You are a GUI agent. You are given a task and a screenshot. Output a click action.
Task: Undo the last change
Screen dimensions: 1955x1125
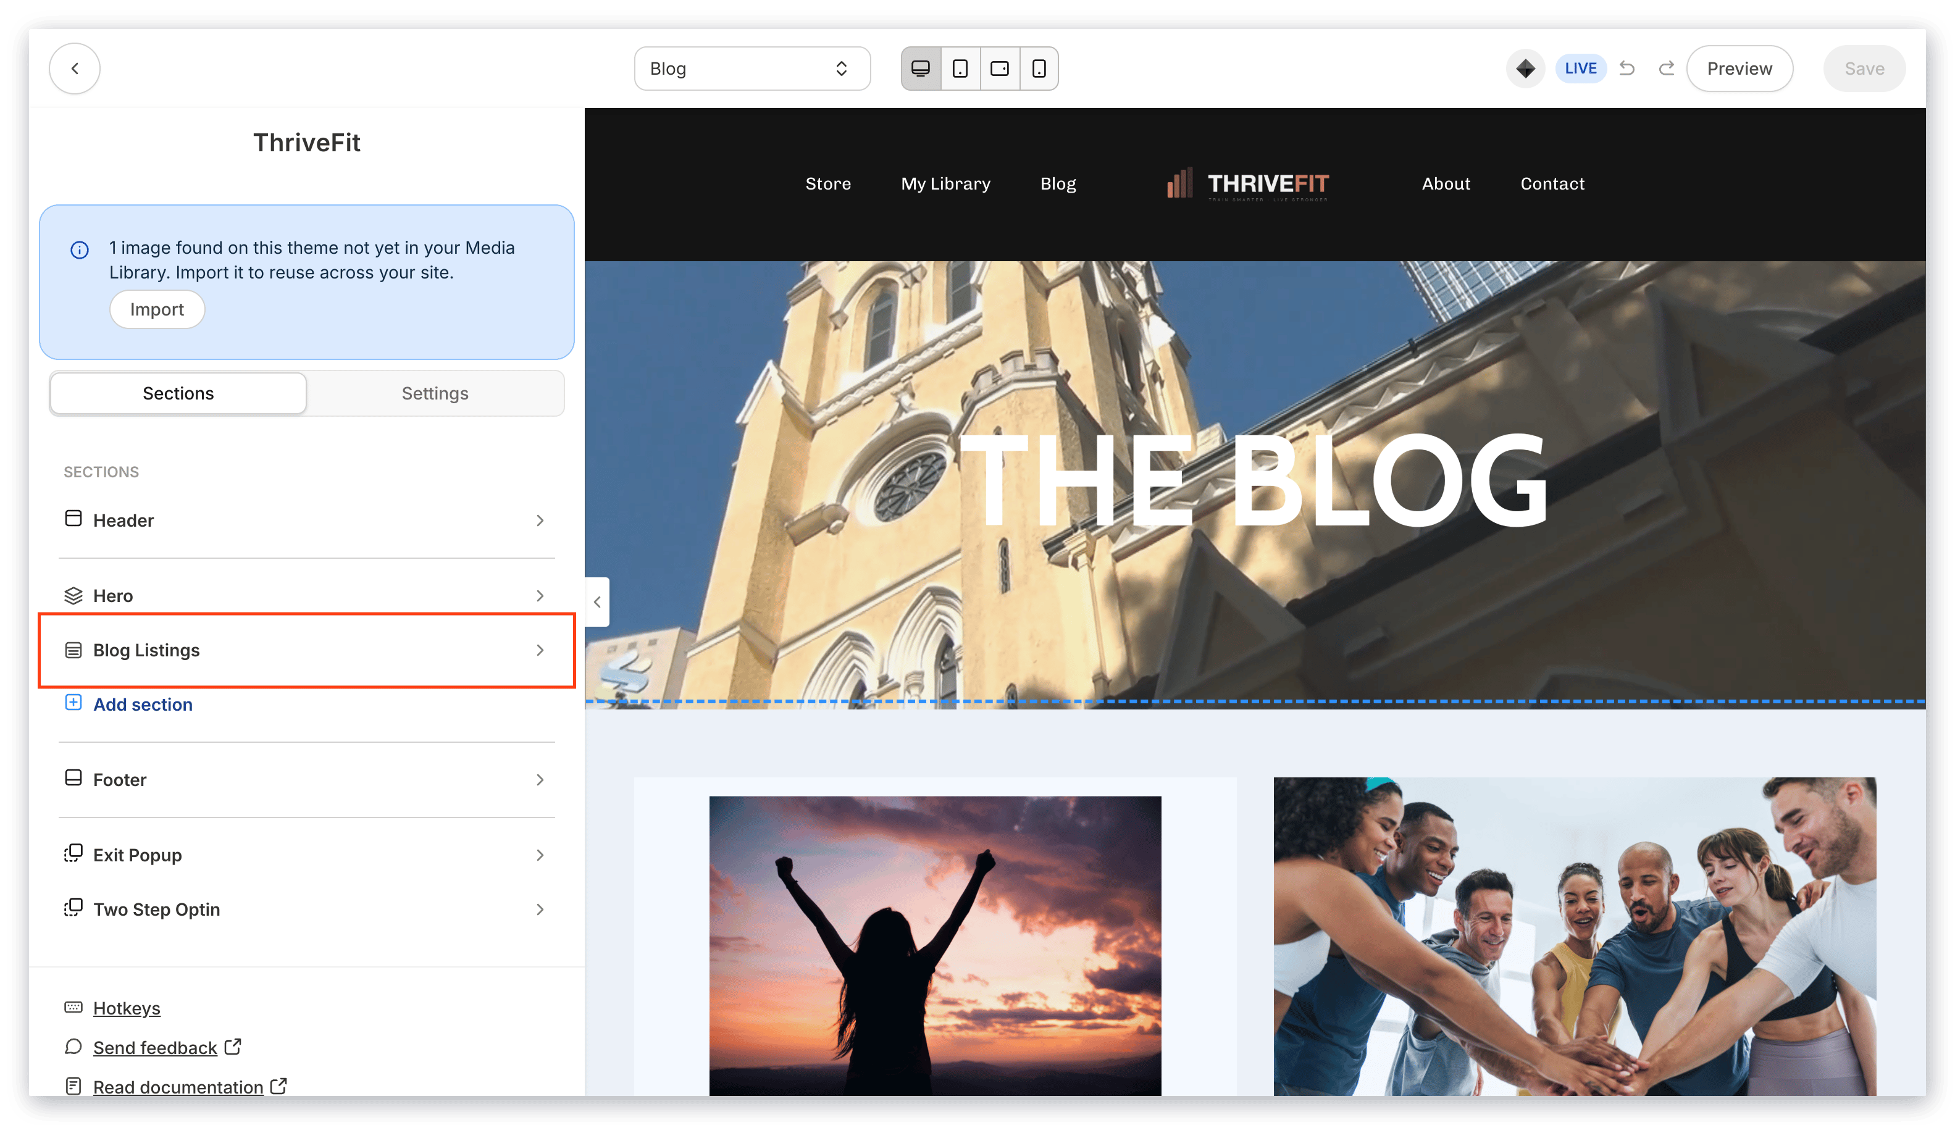1626,69
